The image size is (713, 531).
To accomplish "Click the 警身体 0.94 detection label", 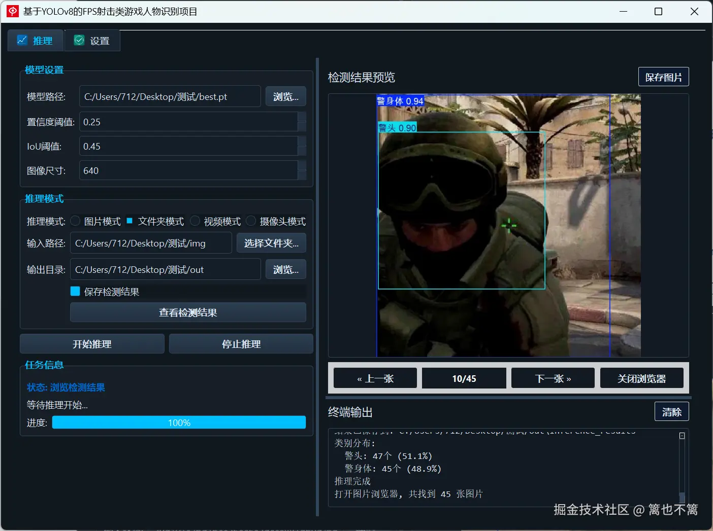I will pyautogui.click(x=400, y=101).
